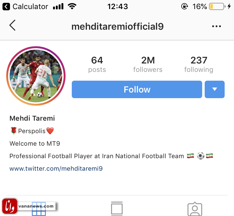This screenshot has height=216, width=234.
Task: Open the 237 following list
Action: tap(199, 64)
